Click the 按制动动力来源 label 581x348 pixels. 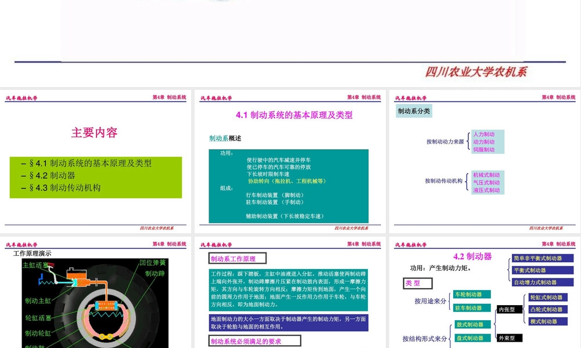click(x=444, y=142)
